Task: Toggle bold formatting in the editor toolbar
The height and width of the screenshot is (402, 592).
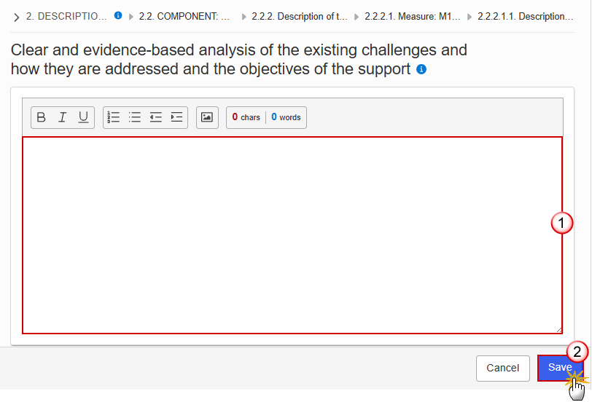Action: click(42, 118)
